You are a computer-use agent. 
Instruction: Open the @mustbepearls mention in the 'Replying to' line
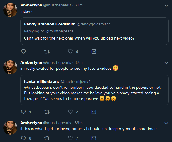[60, 31]
